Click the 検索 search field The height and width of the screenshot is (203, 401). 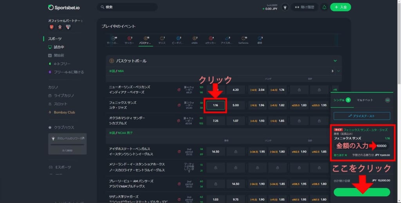tap(127, 7)
